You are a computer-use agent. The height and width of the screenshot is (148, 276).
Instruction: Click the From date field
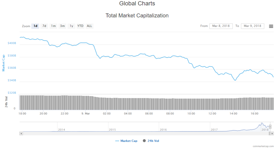(221, 26)
